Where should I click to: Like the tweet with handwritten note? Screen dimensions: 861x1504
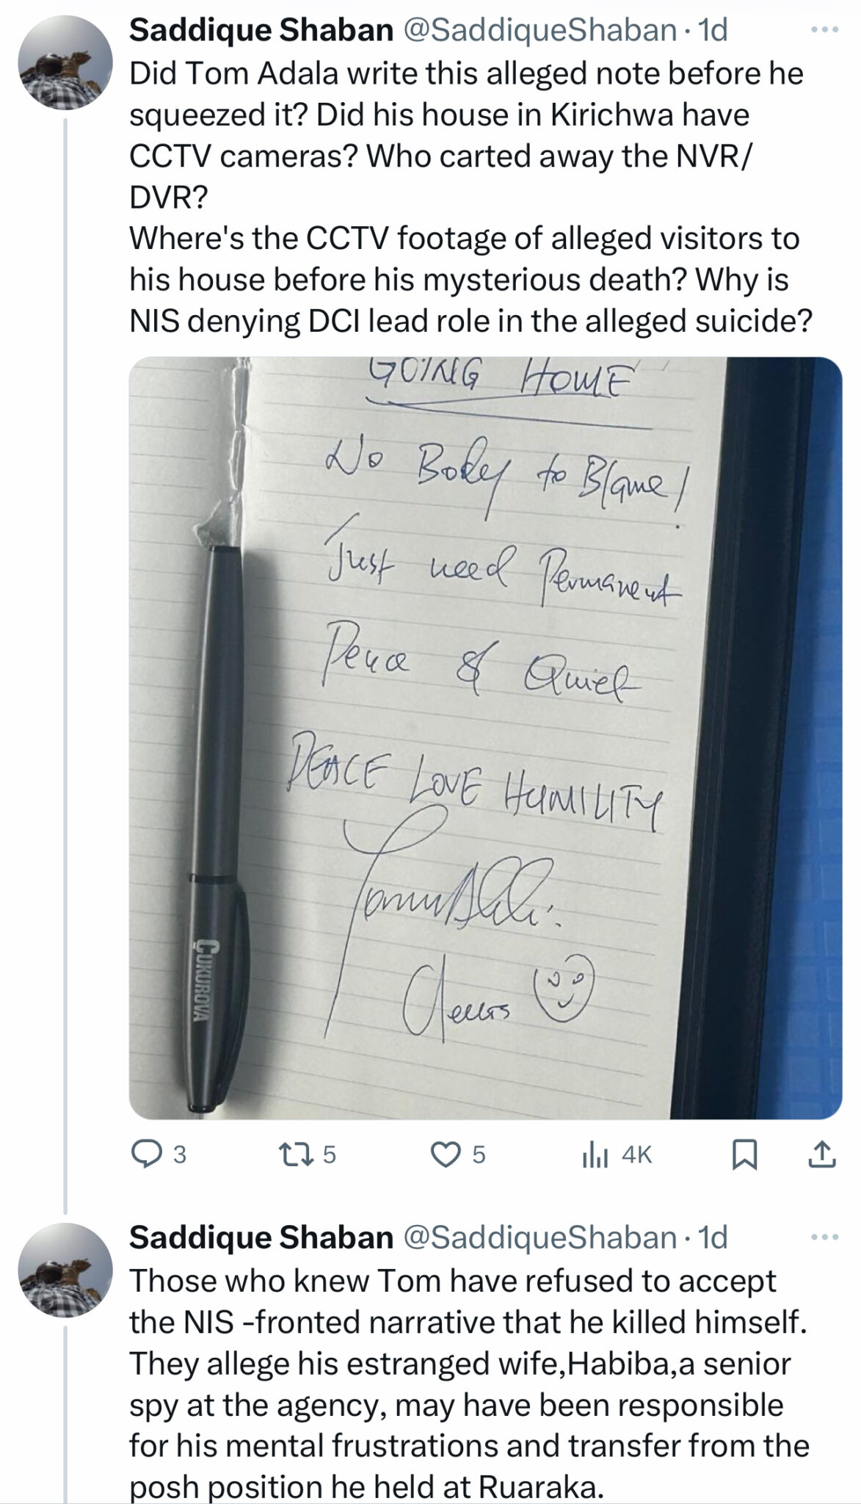click(444, 1155)
